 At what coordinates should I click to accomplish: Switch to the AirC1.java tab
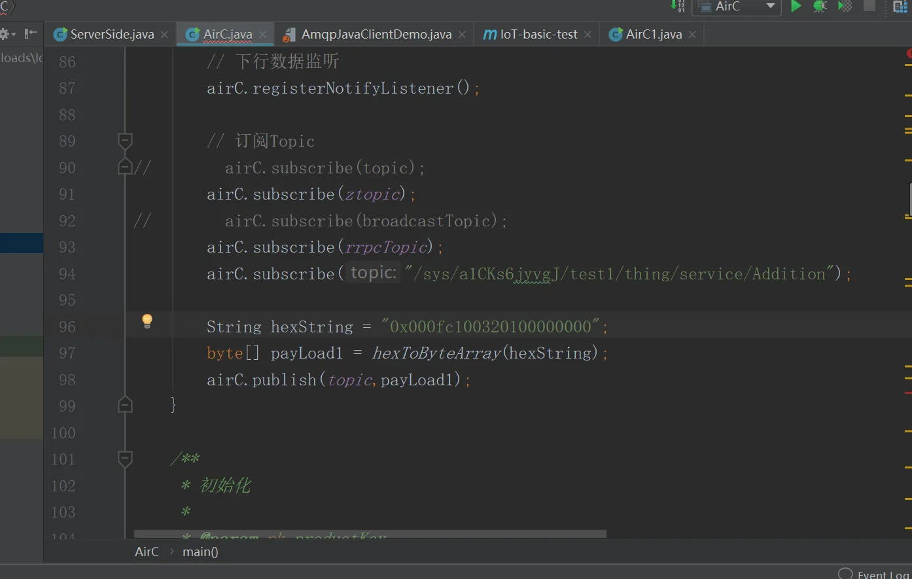tap(653, 35)
